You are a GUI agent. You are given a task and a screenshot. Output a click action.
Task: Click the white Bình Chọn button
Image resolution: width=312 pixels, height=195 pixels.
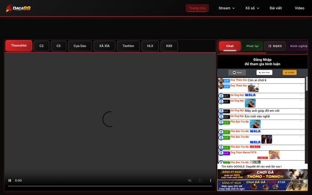click(x=264, y=72)
